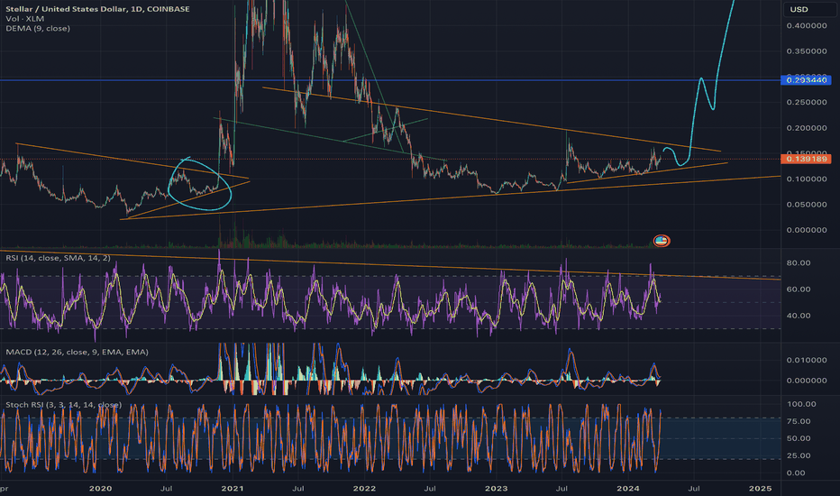Viewport: 840px width, 496px height.
Task: Click the 2025 label on time axis
Action: pyautogui.click(x=760, y=488)
